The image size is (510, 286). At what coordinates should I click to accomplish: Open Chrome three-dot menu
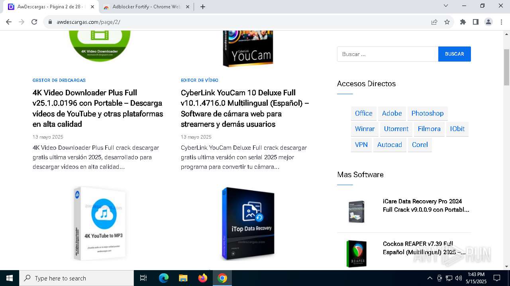[501, 22]
